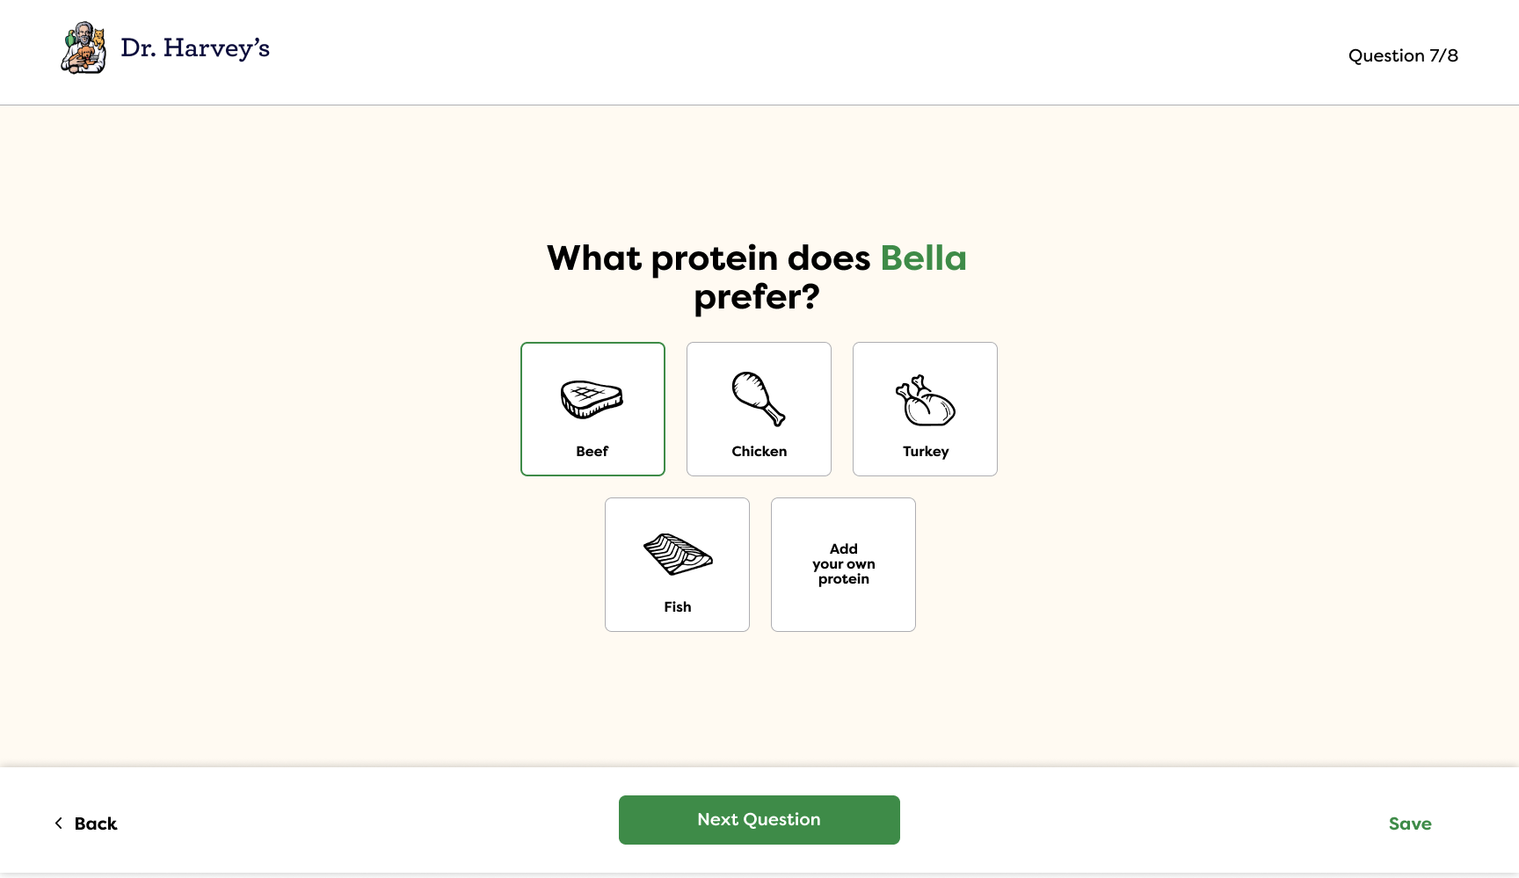
Task: Click the beef steak icon
Action: [x=592, y=399]
